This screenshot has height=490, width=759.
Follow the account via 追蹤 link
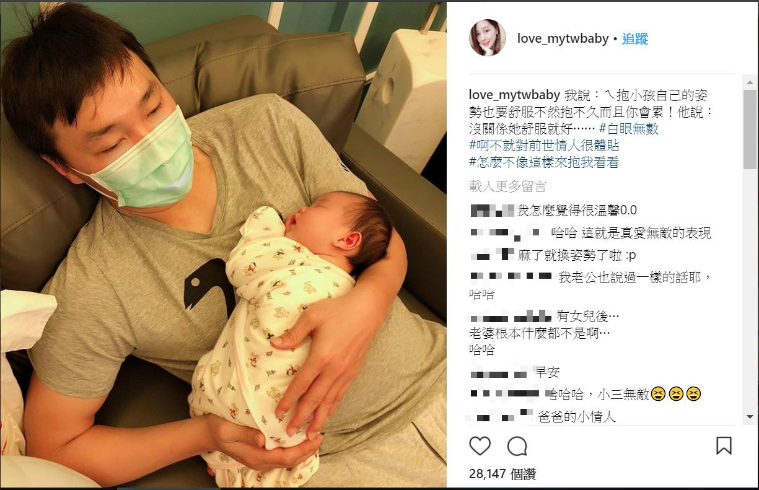(635, 38)
